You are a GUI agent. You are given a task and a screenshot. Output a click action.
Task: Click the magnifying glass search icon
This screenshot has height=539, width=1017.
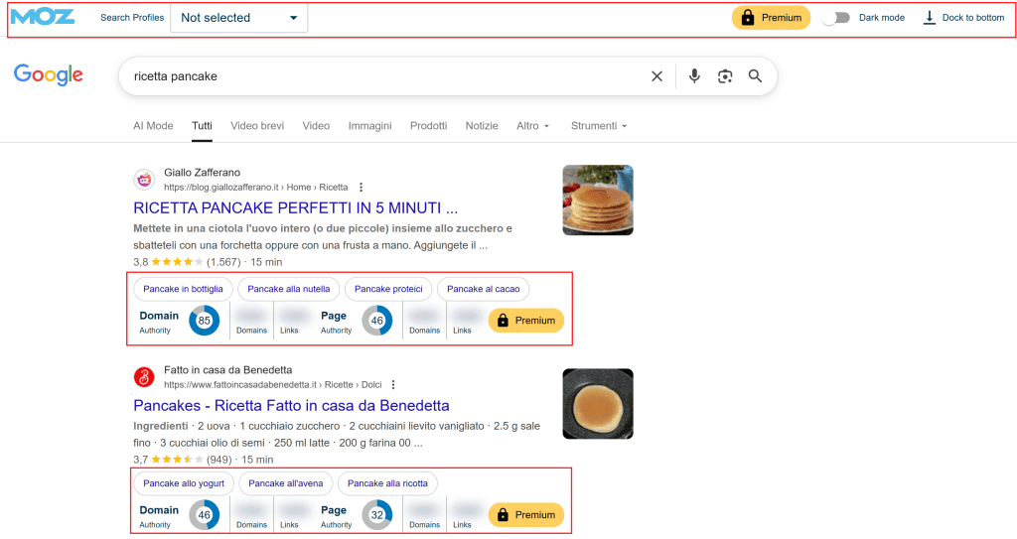click(755, 75)
